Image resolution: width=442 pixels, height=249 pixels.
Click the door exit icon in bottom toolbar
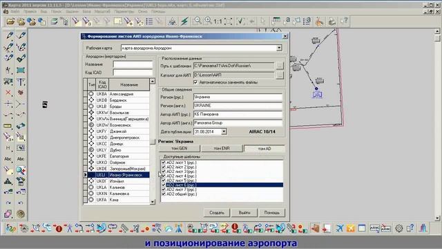pyautogui.click(x=315, y=228)
